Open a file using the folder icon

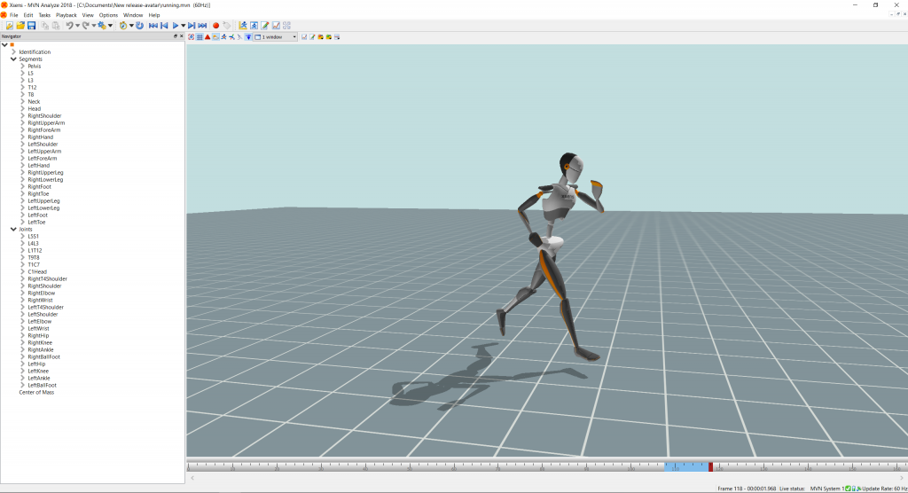coord(20,26)
